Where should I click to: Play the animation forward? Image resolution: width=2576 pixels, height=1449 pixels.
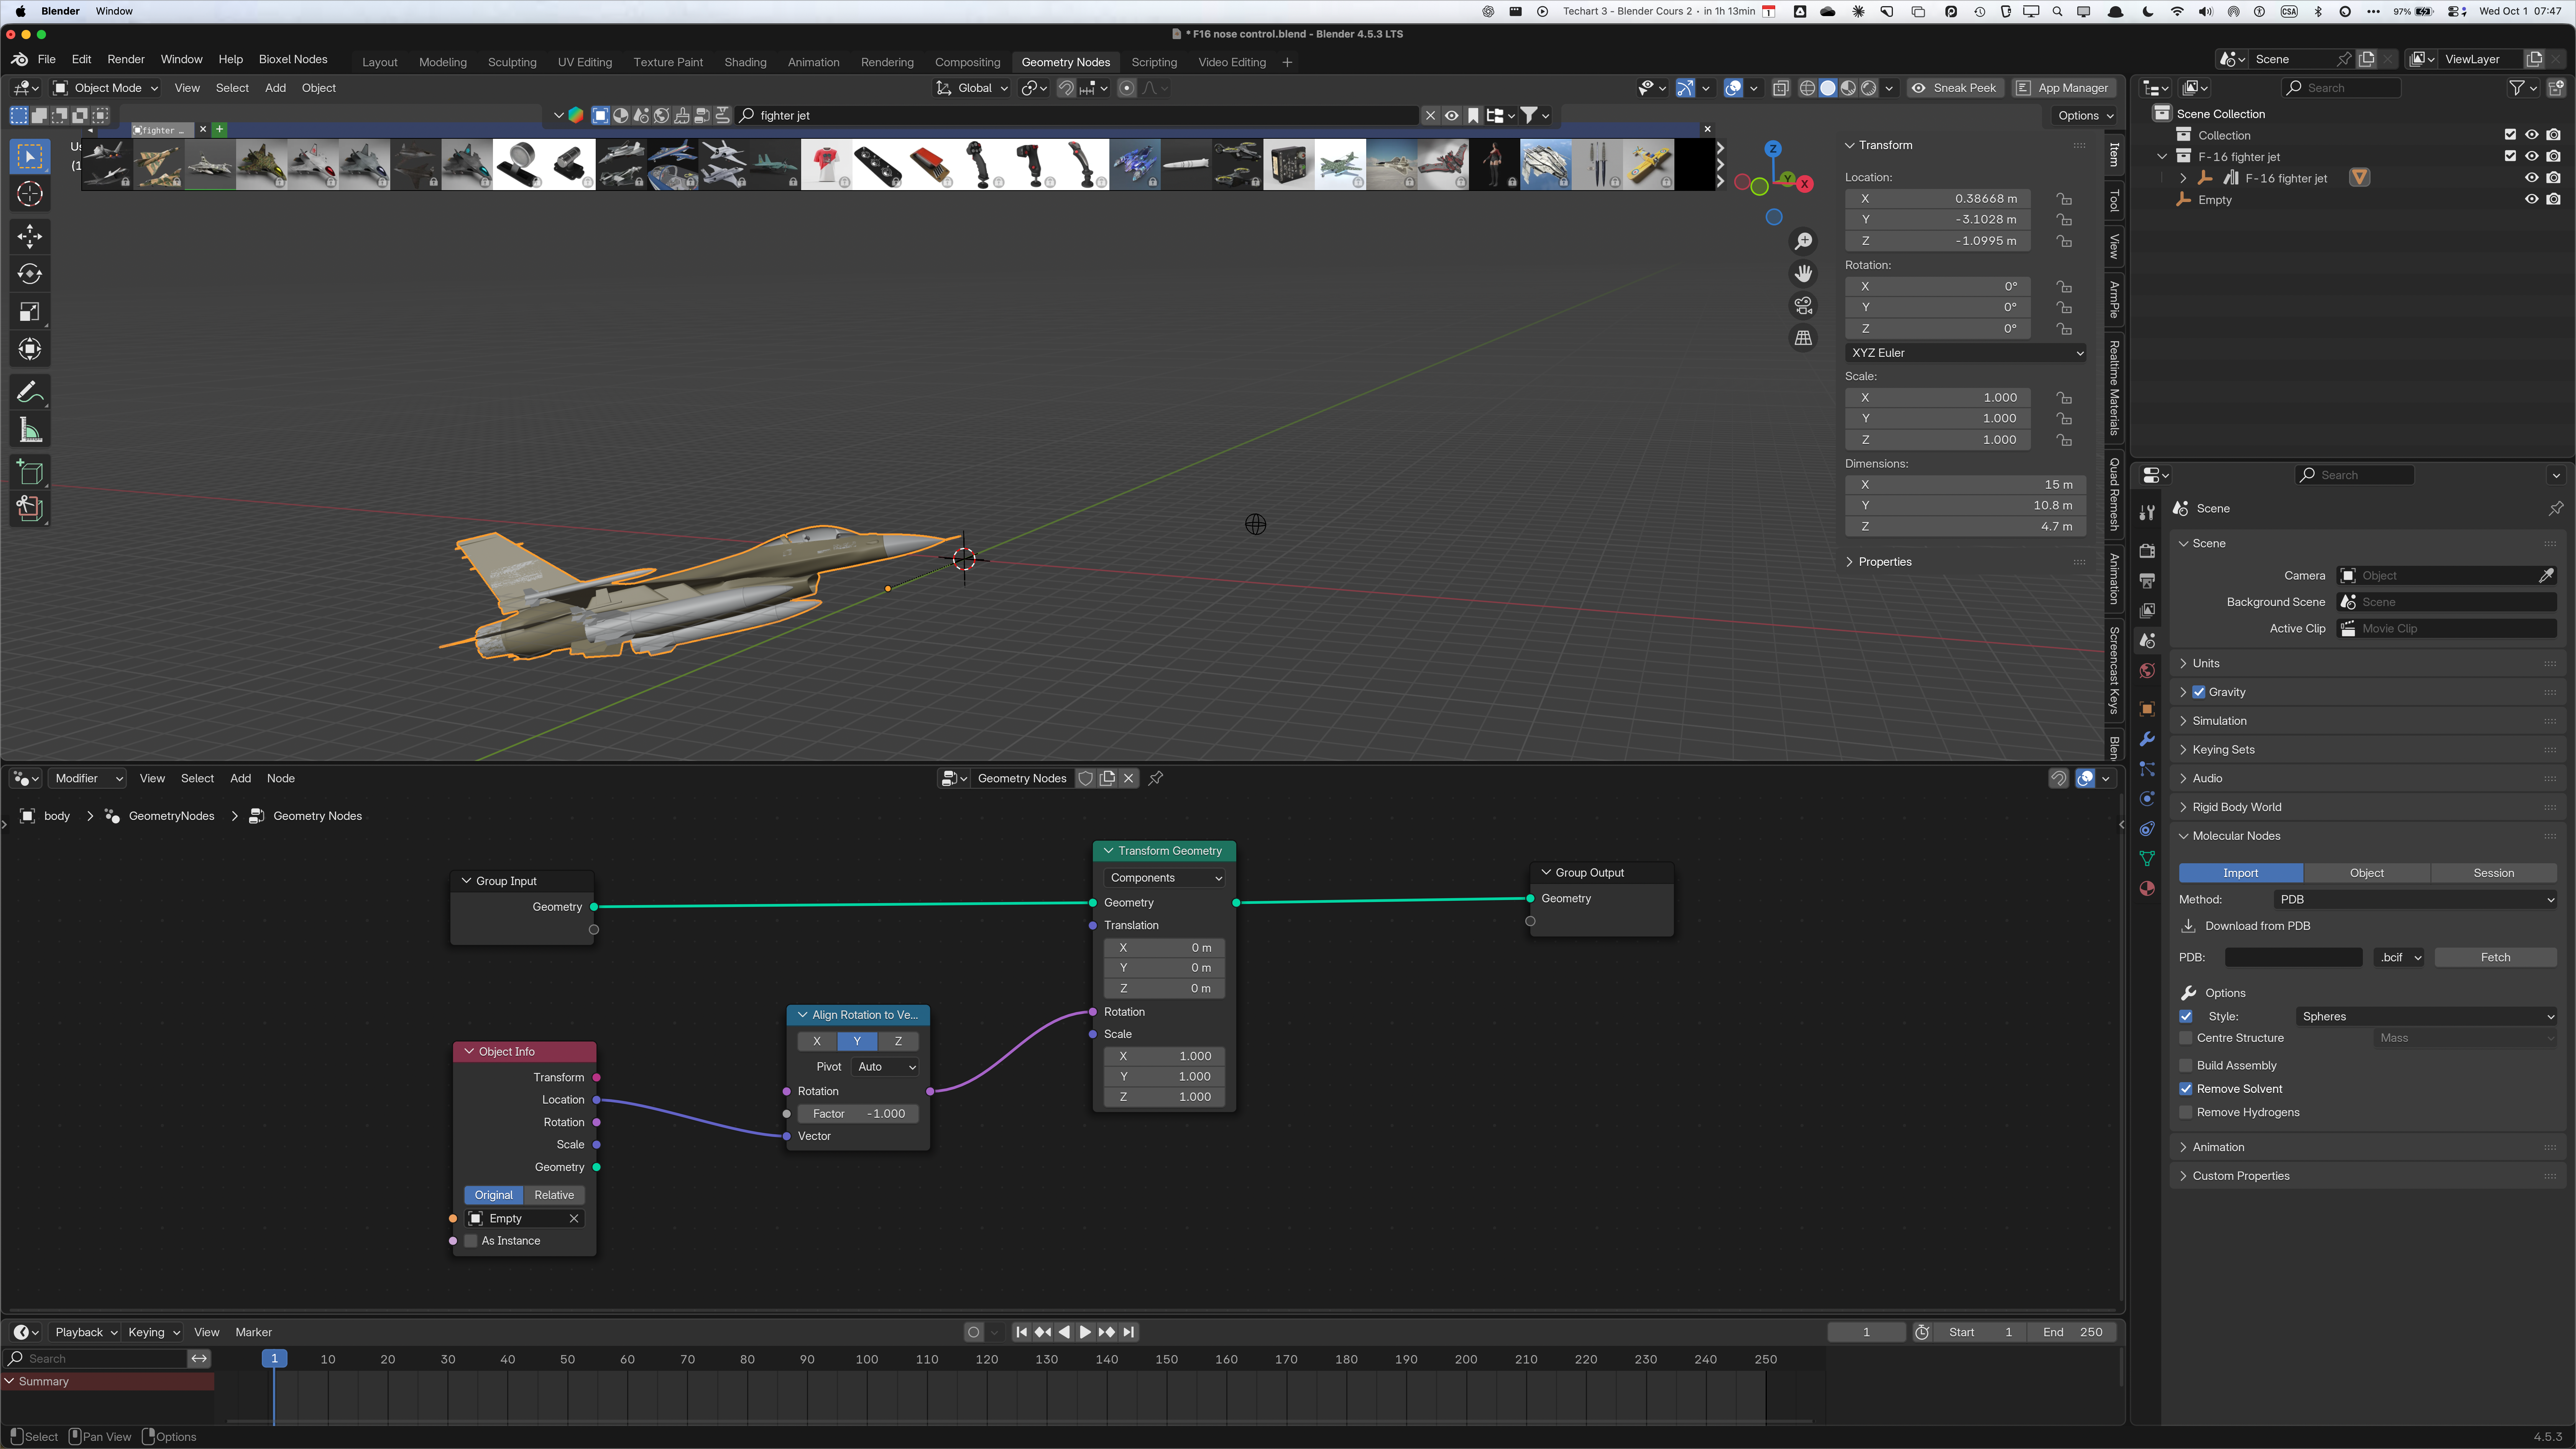pos(1085,1332)
